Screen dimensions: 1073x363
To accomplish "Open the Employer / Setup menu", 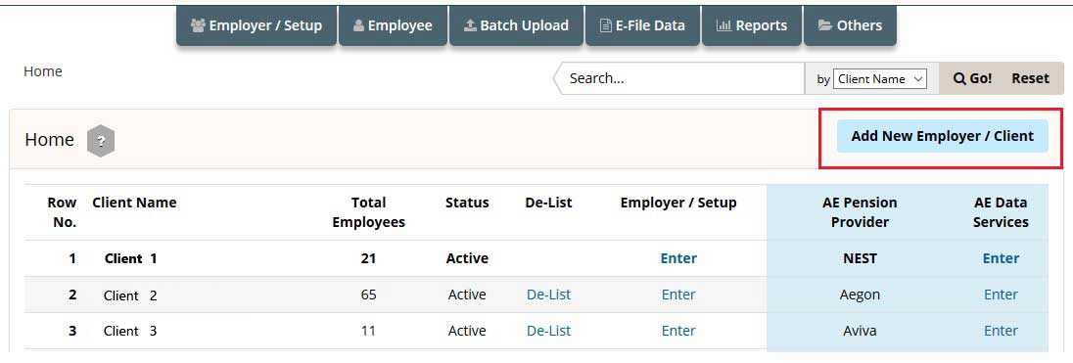I will [256, 26].
